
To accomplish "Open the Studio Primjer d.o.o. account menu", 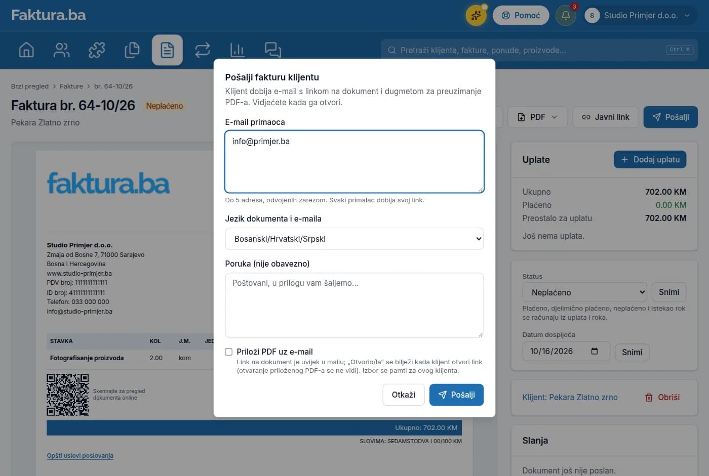I will coord(641,16).
